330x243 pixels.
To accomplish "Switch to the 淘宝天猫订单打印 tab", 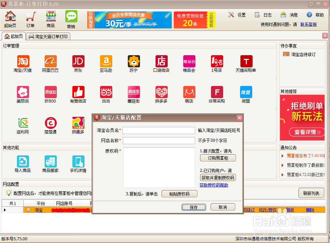I will click(x=48, y=37).
